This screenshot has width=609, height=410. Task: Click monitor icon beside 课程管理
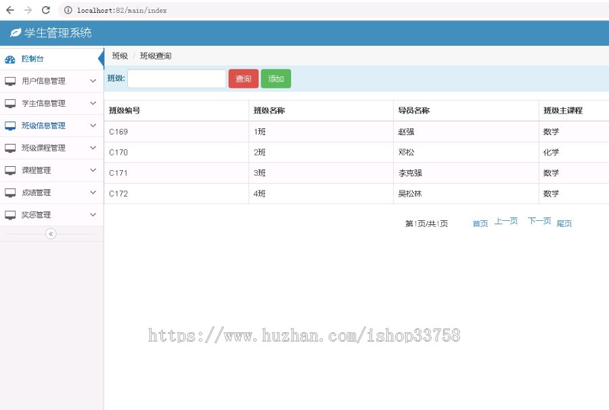coord(10,170)
